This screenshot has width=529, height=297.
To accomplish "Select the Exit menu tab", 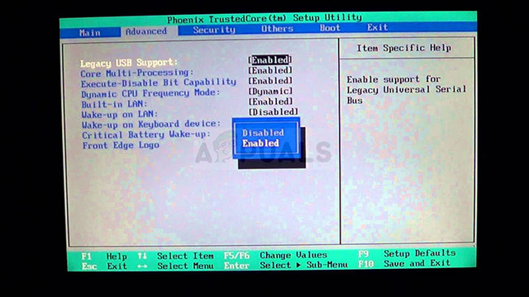I will 377,27.
